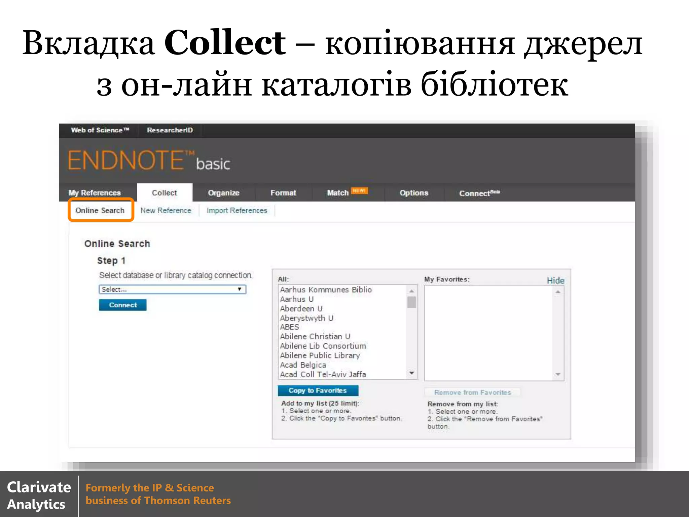Image resolution: width=689 pixels, height=517 pixels.
Task: Select Aberdeen U in the All list
Action: click(301, 309)
